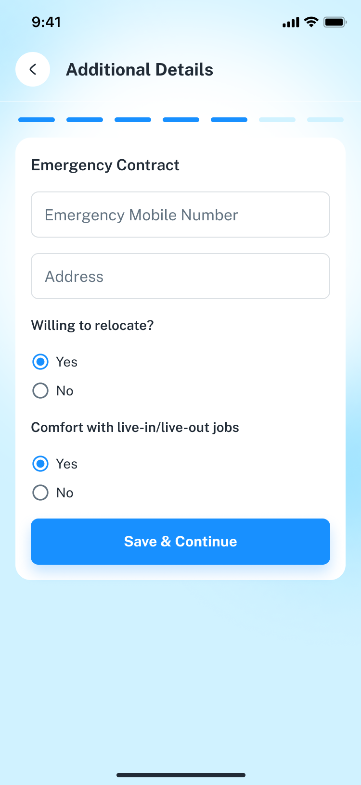Click the Wi-Fi status icon
This screenshot has height=785, width=361.
[x=312, y=22]
